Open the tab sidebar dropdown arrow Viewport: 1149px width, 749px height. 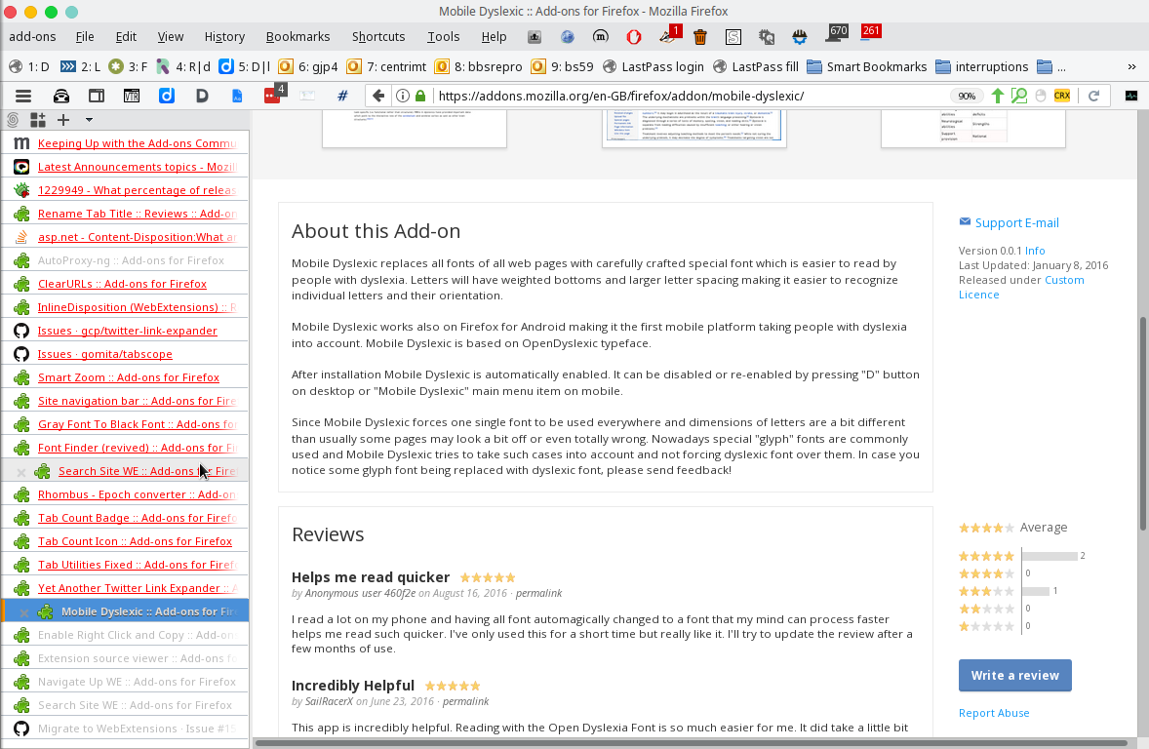point(89,119)
